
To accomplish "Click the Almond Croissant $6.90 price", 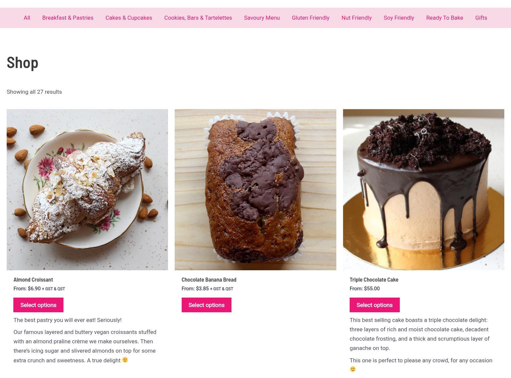I will coord(34,289).
